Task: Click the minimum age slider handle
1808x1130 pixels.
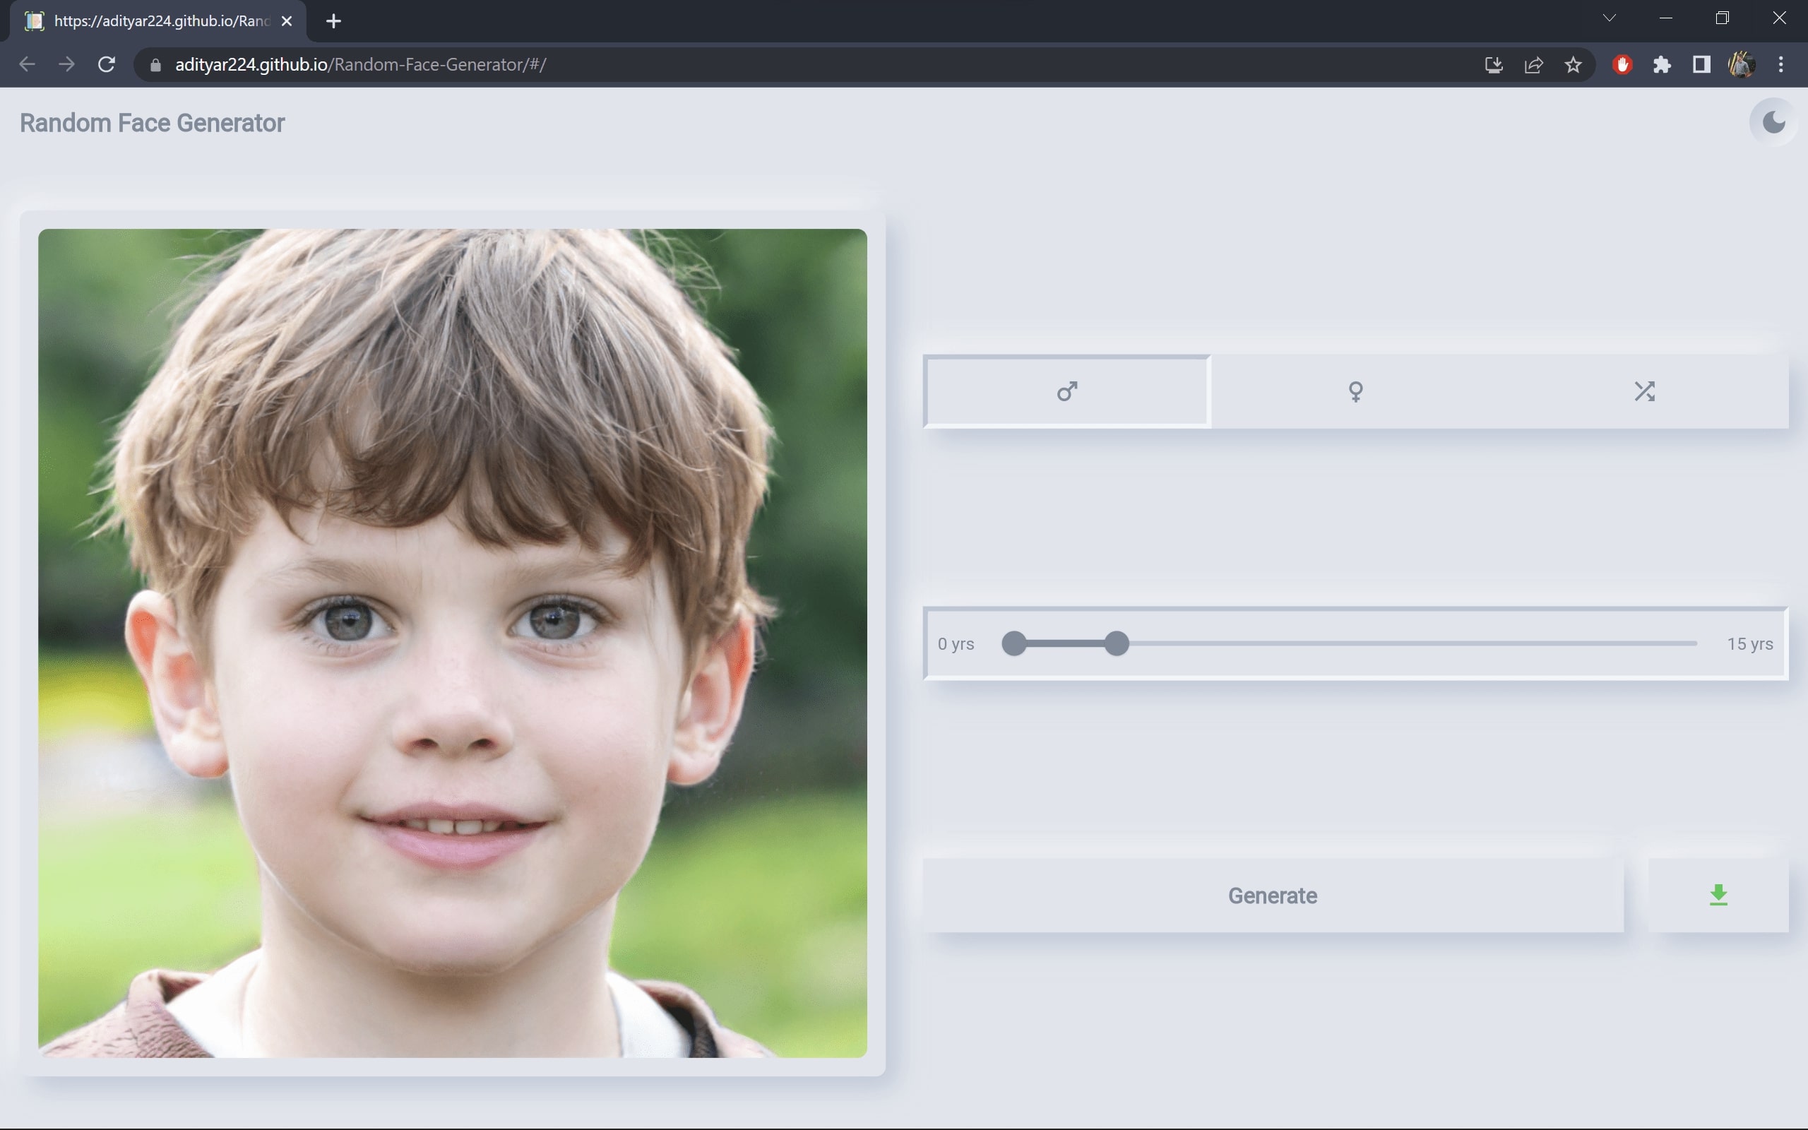Action: (x=1014, y=643)
